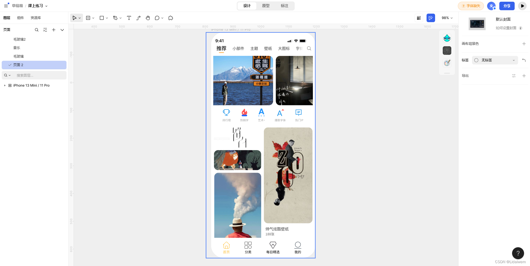Open the hamburger main menu
This screenshot has width=530, height=266.
6,6
